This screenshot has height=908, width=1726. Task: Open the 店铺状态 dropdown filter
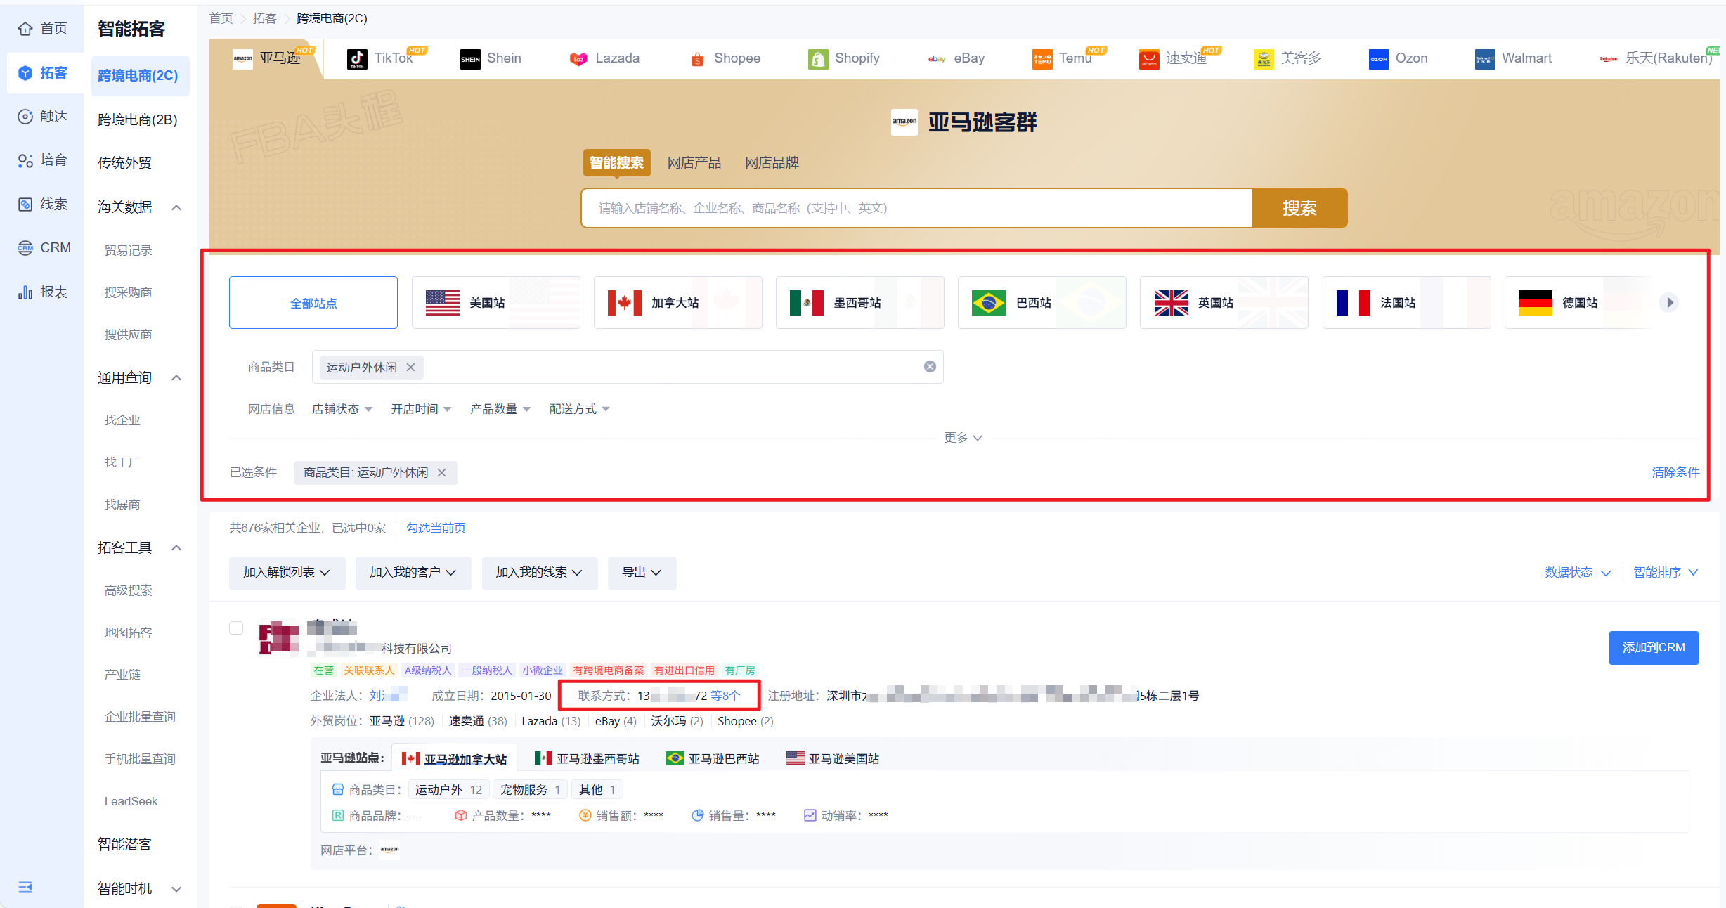pyautogui.click(x=342, y=409)
